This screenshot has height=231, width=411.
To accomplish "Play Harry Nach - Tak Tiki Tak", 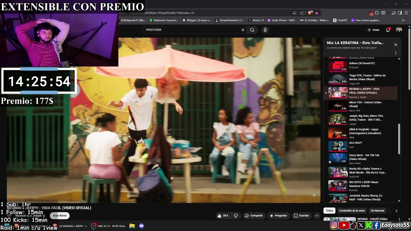I will click(x=361, y=159).
